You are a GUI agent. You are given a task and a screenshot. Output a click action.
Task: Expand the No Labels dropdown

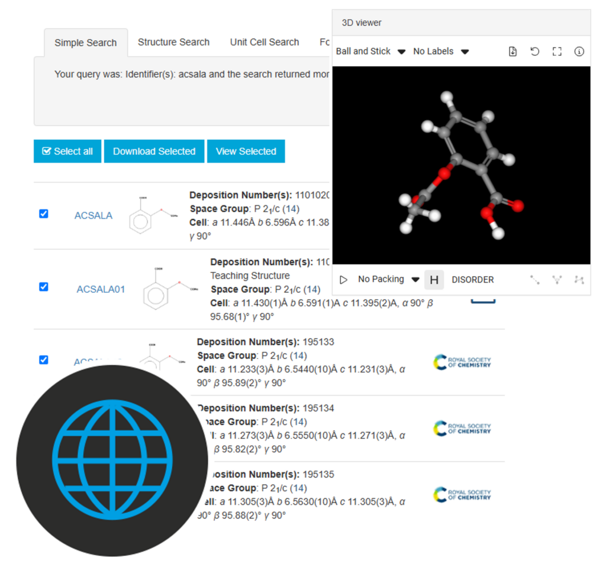tap(441, 51)
